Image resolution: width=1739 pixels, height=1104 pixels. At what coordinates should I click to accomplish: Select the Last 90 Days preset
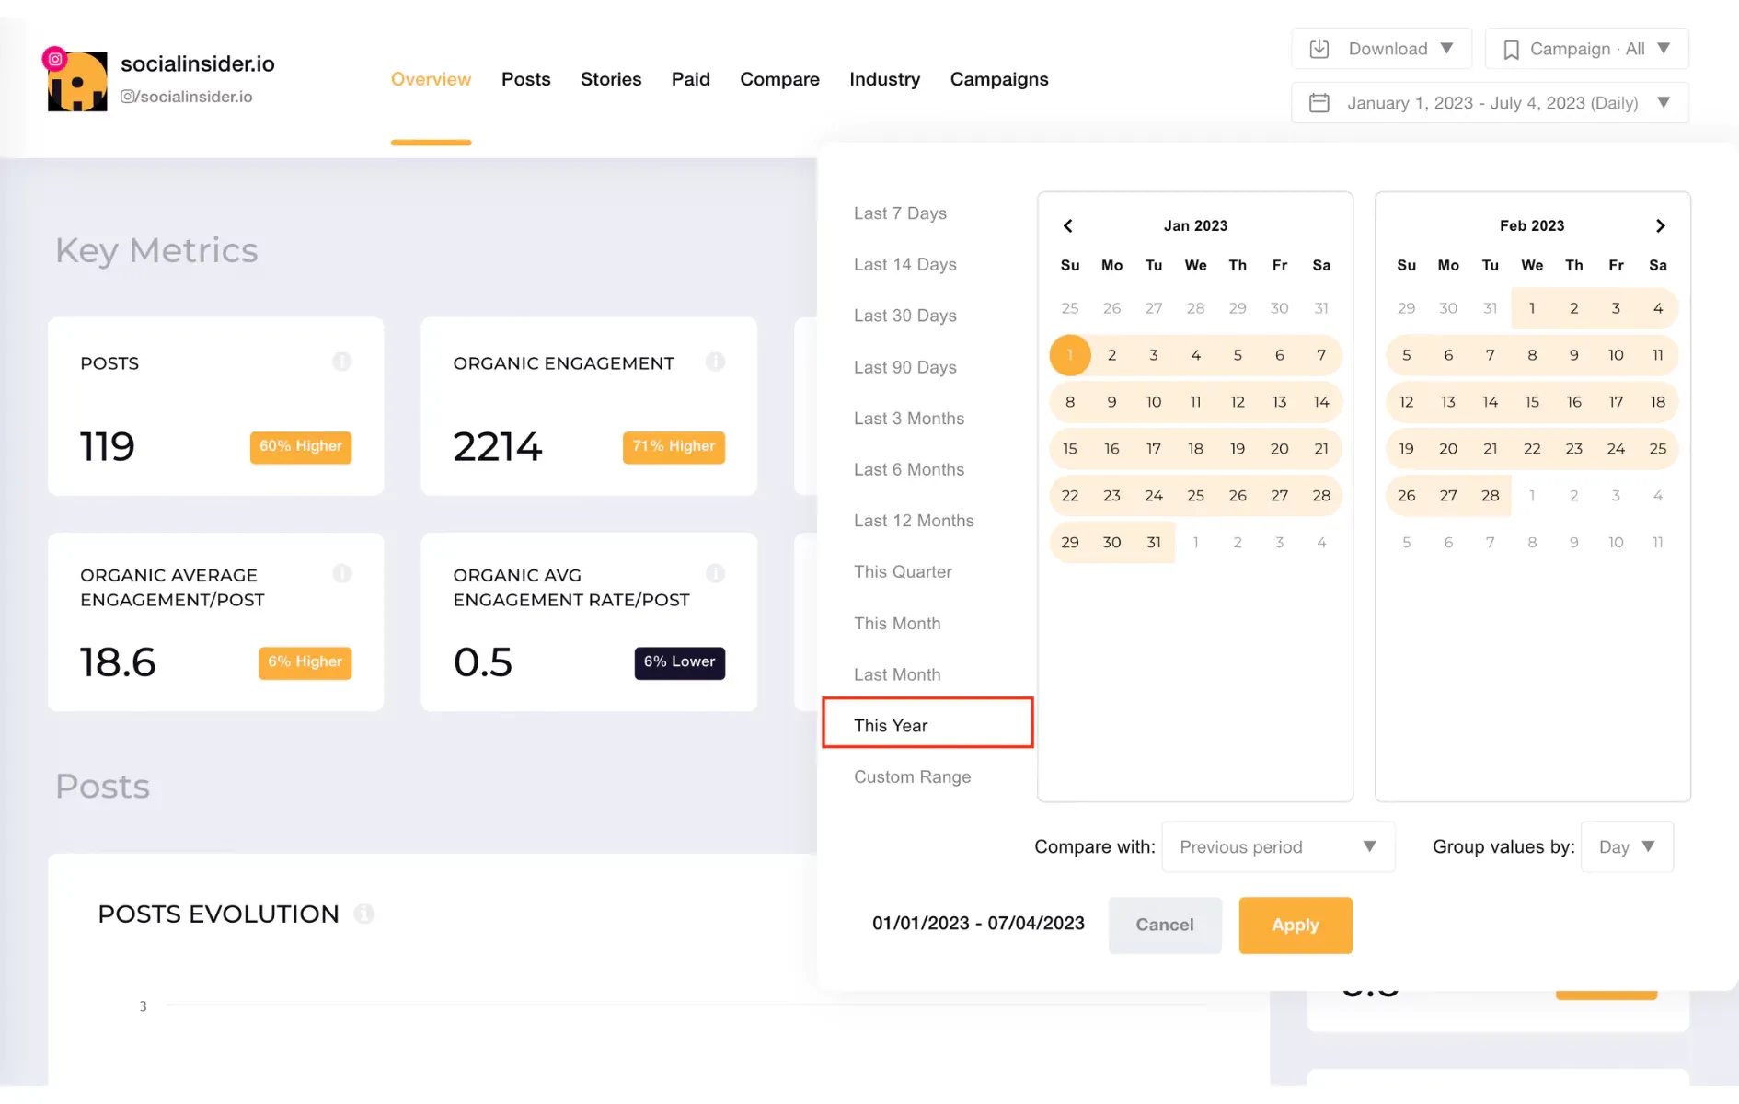pyautogui.click(x=905, y=367)
